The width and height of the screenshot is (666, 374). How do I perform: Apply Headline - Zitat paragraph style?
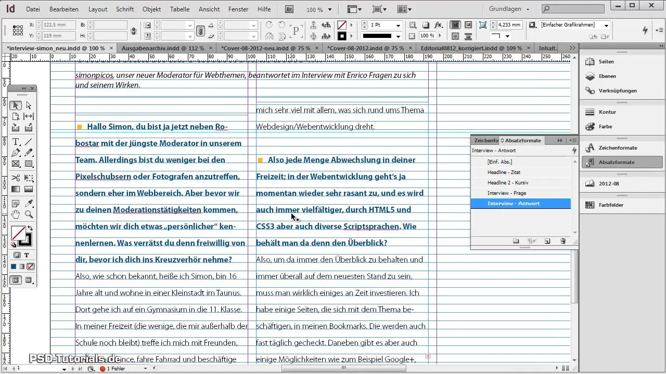pos(520,172)
